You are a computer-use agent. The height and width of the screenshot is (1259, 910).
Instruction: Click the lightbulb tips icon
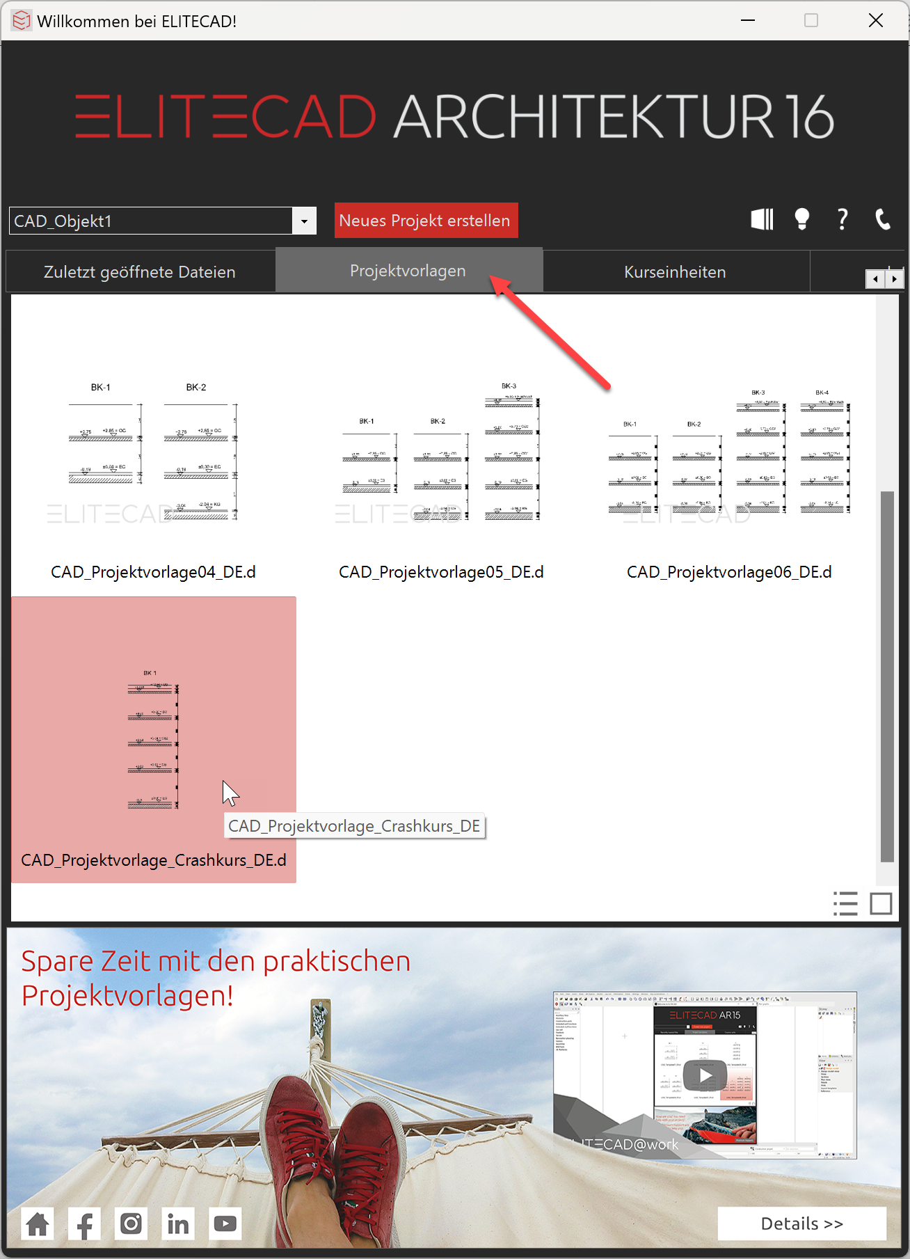[802, 219]
